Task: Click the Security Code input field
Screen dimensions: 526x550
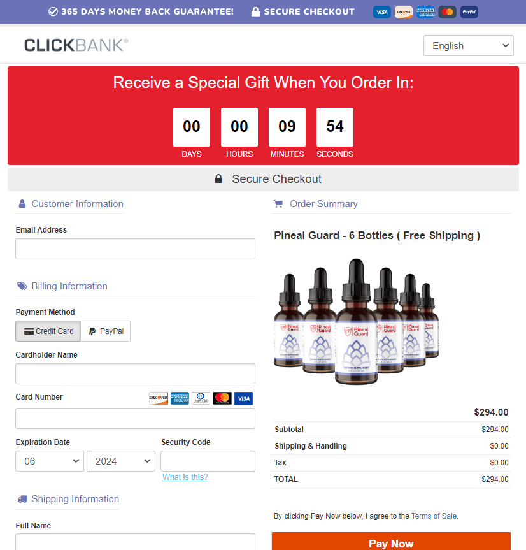Action: coord(208,461)
